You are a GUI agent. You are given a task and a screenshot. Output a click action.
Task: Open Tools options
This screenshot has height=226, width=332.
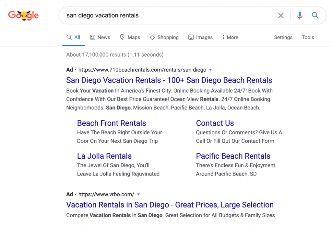pos(308,38)
